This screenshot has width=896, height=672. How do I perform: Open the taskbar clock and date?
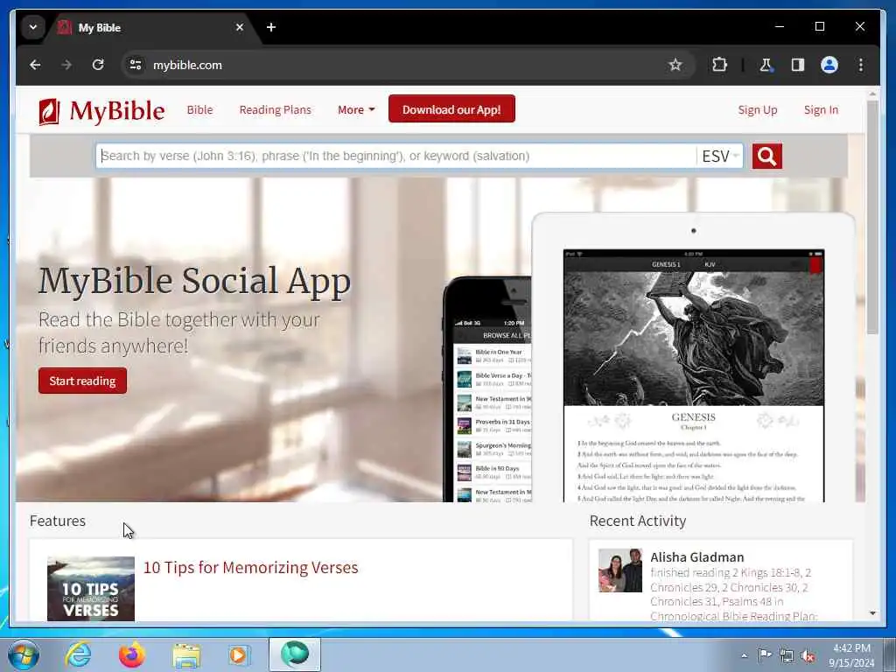click(x=851, y=655)
